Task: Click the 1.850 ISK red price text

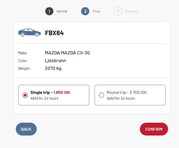Action: (x=62, y=93)
